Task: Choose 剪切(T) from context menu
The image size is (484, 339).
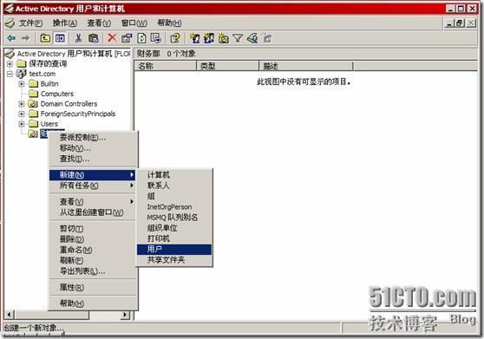Action: click(x=93, y=229)
